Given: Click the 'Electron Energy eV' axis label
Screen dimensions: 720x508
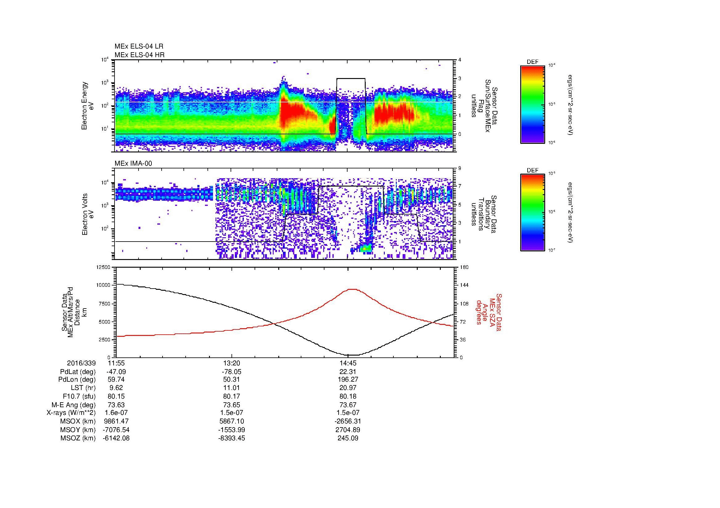Looking at the screenshot, I should click(87, 106).
